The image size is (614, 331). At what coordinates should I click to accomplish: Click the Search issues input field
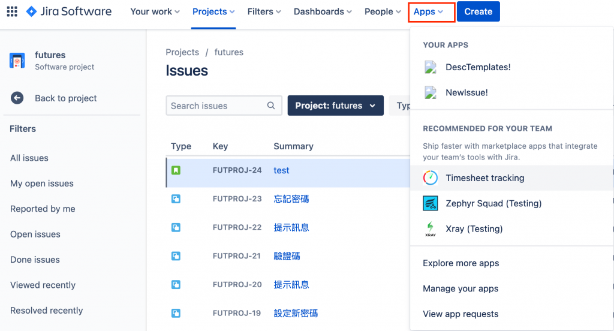pyautogui.click(x=216, y=106)
